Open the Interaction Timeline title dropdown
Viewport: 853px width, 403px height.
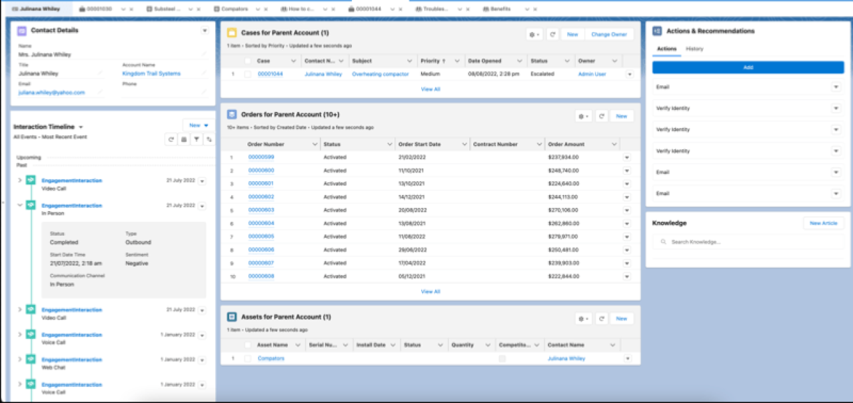[x=81, y=127]
